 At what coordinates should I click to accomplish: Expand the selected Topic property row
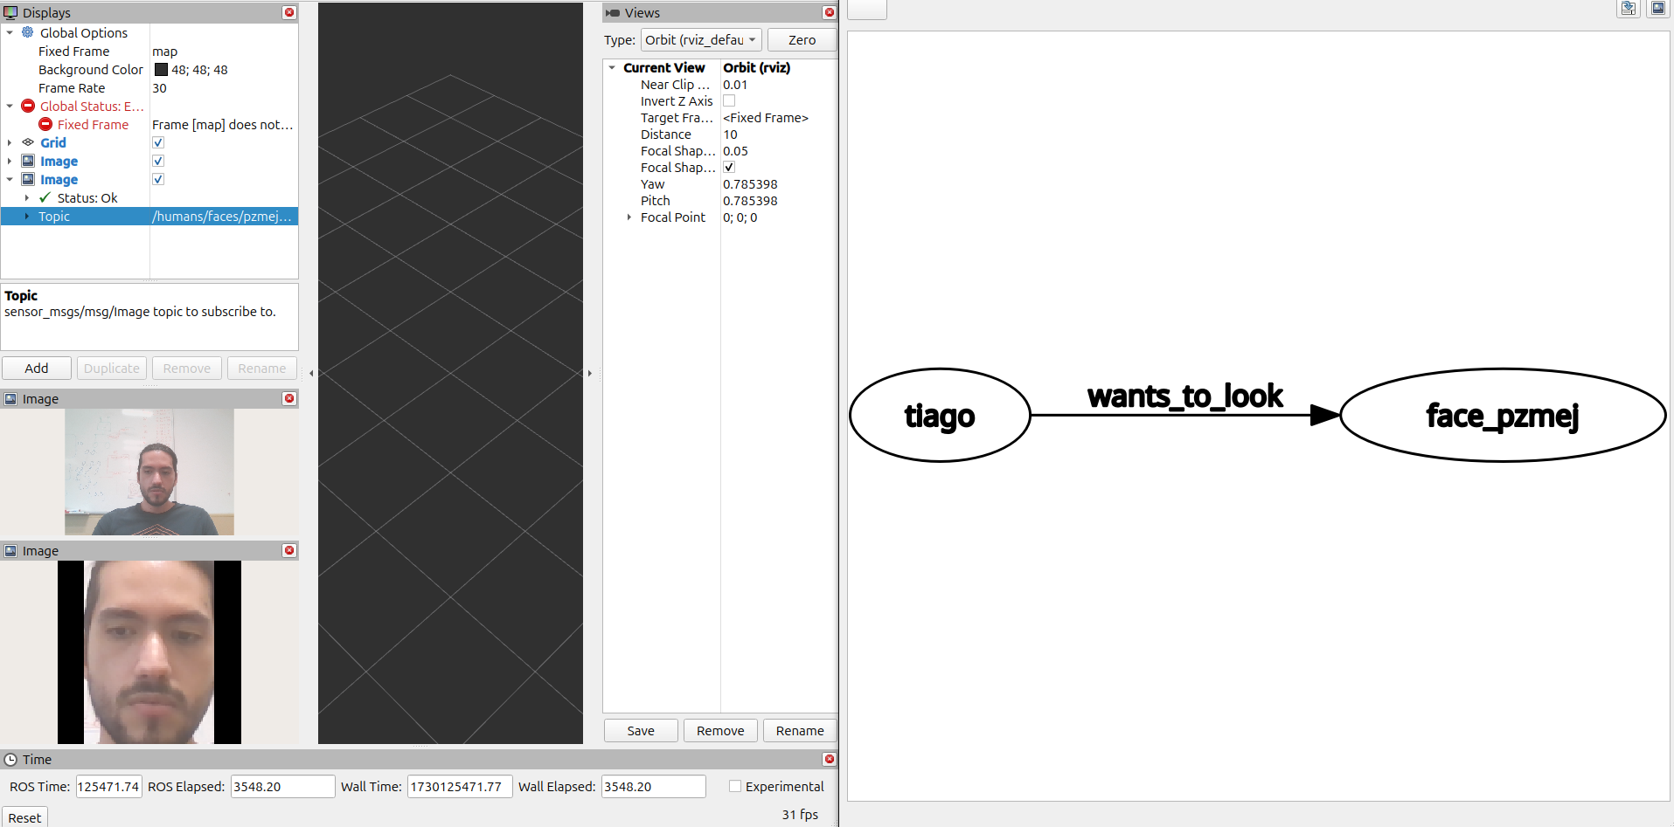tap(27, 216)
